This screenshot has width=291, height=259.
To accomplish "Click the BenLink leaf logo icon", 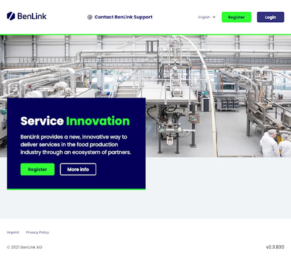I will (x=11, y=16).
